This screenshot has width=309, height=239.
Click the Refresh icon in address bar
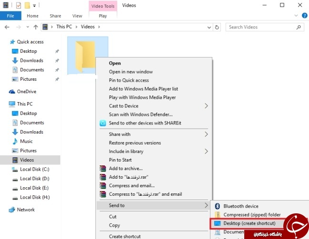[217, 27]
